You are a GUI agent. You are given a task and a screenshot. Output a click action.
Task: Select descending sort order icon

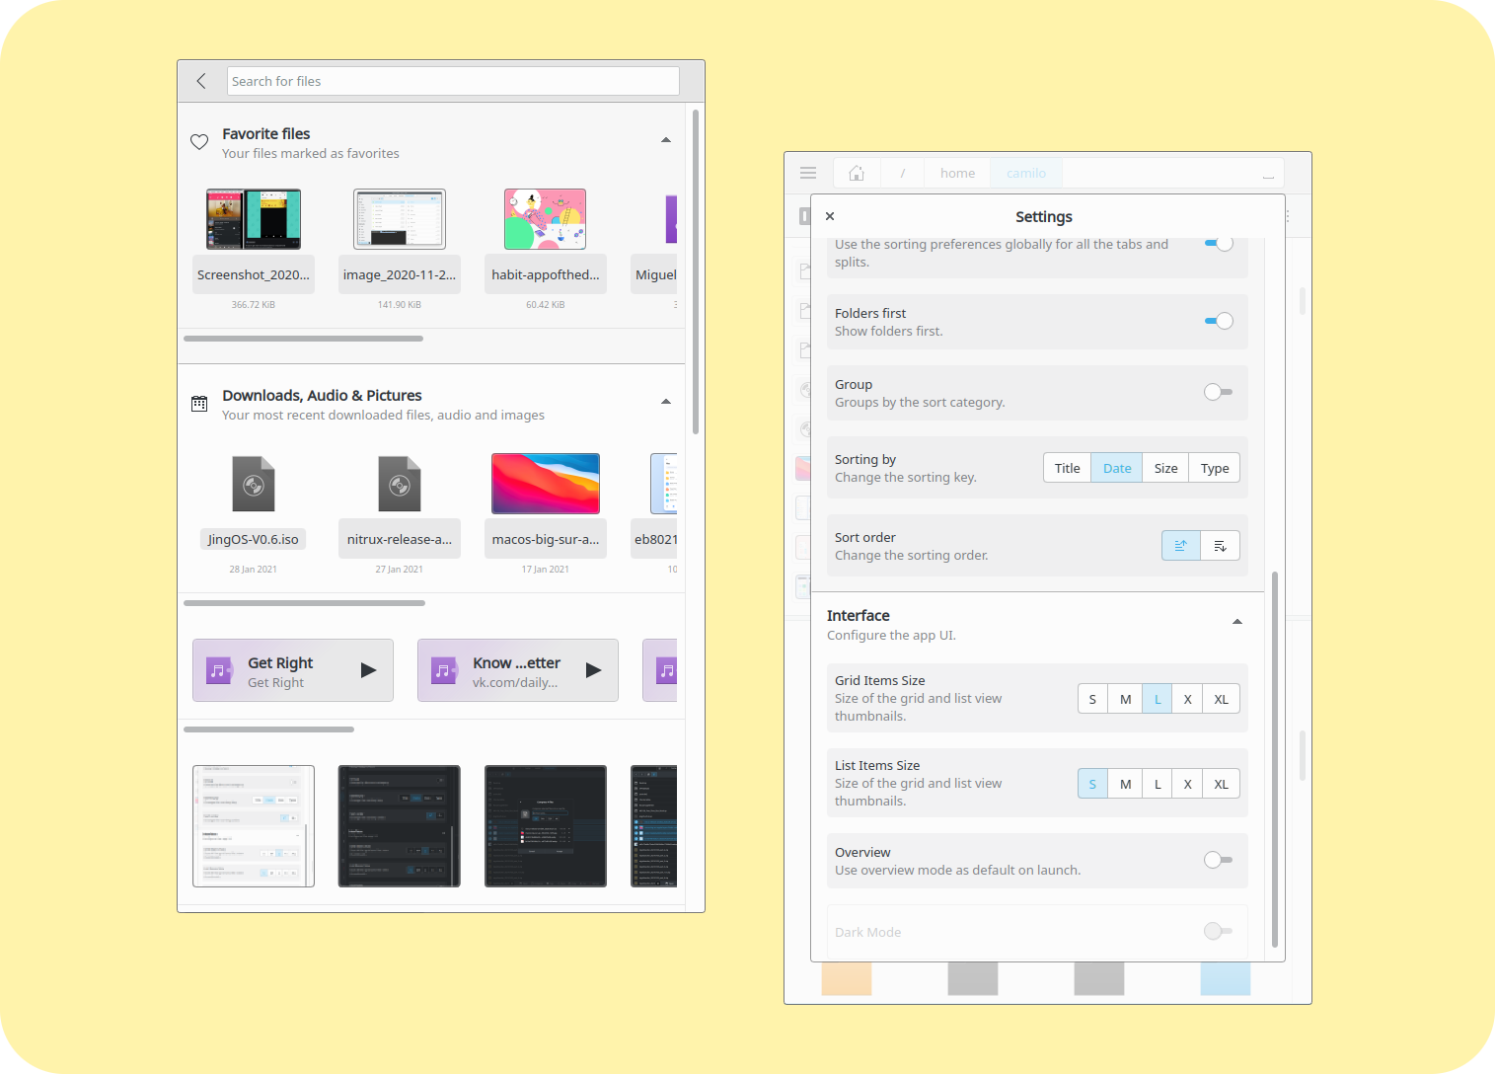coord(1220,546)
